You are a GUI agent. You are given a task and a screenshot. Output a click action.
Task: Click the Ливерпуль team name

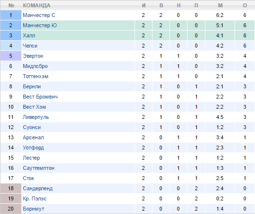(36, 117)
